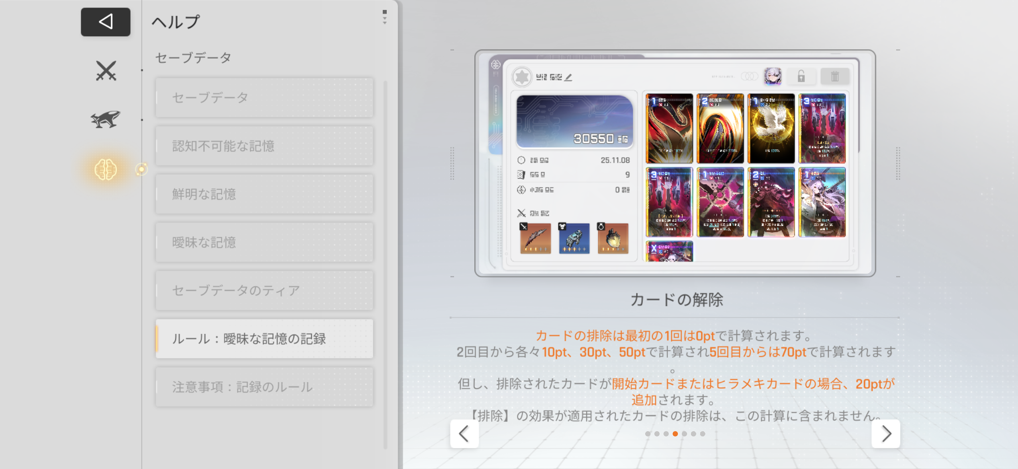Click the pencil edit name icon
1018x469 pixels.
568,78
